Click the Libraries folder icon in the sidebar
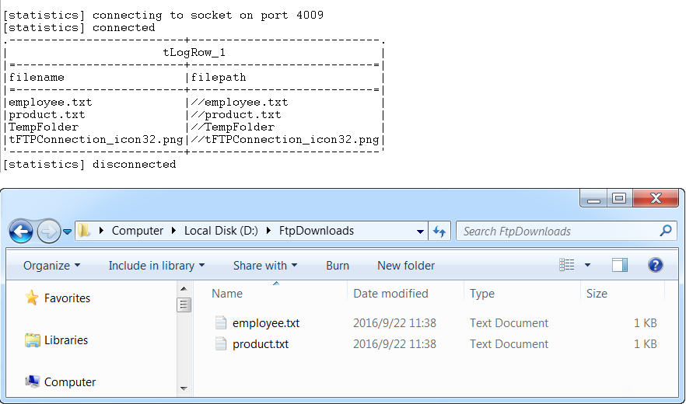Screen dimensions: 686x404 (x=33, y=340)
